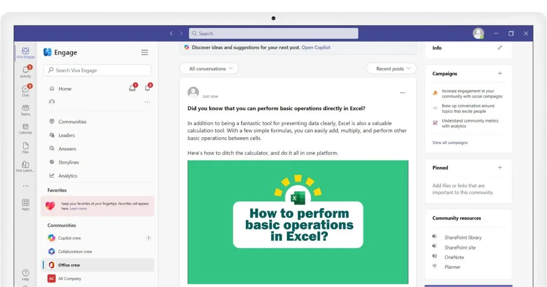
Task: Click the Search Viva Engage field
Action: tap(98, 70)
